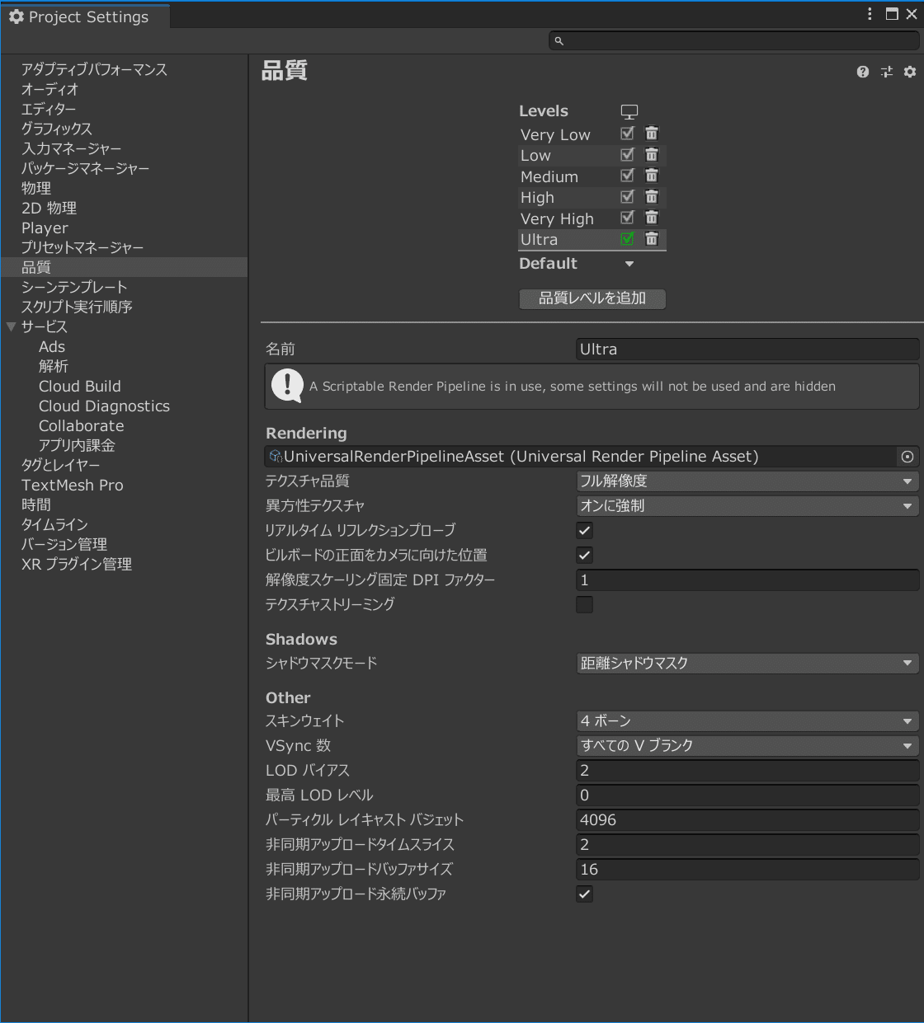Edit the 名前 field containing Ultra
The image size is (924, 1023).
point(747,350)
